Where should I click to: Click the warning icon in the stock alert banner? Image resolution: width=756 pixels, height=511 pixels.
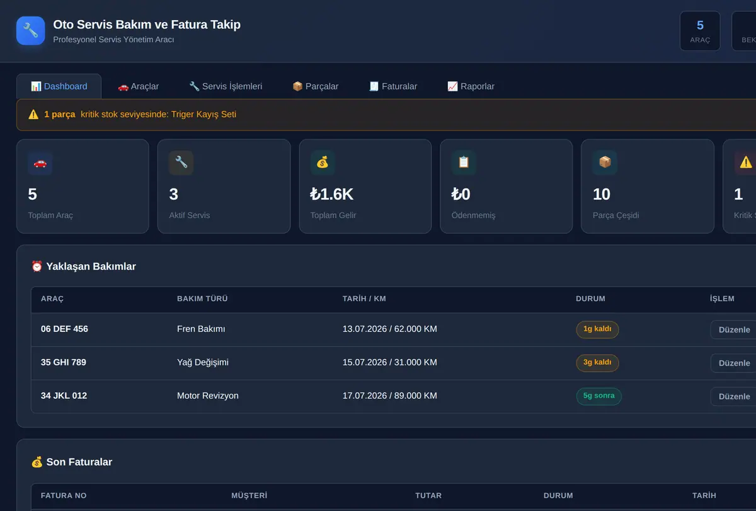click(33, 115)
